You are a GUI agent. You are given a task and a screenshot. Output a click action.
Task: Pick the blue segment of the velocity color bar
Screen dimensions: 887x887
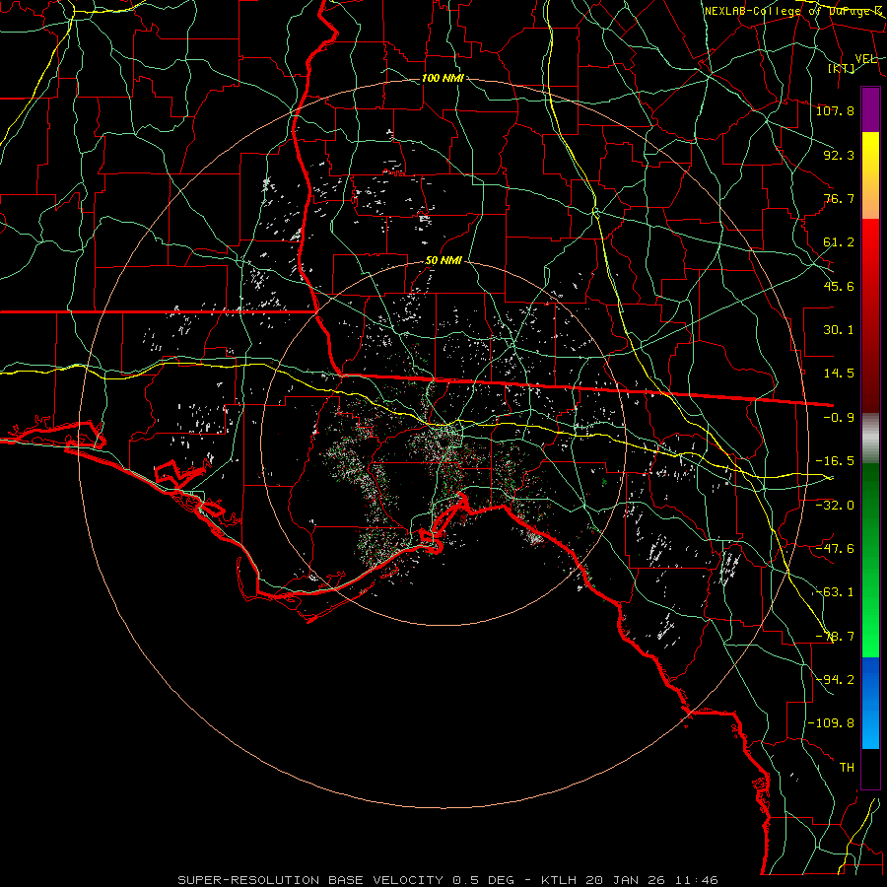tap(870, 703)
